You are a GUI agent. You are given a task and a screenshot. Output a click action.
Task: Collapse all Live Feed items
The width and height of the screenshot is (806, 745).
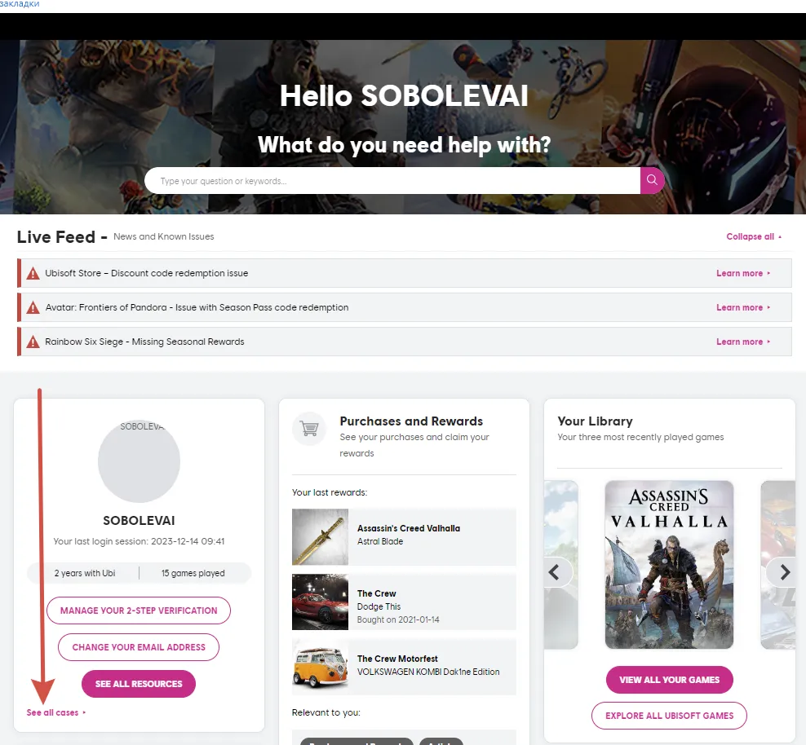pyautogui.click(x=754, y=237)
